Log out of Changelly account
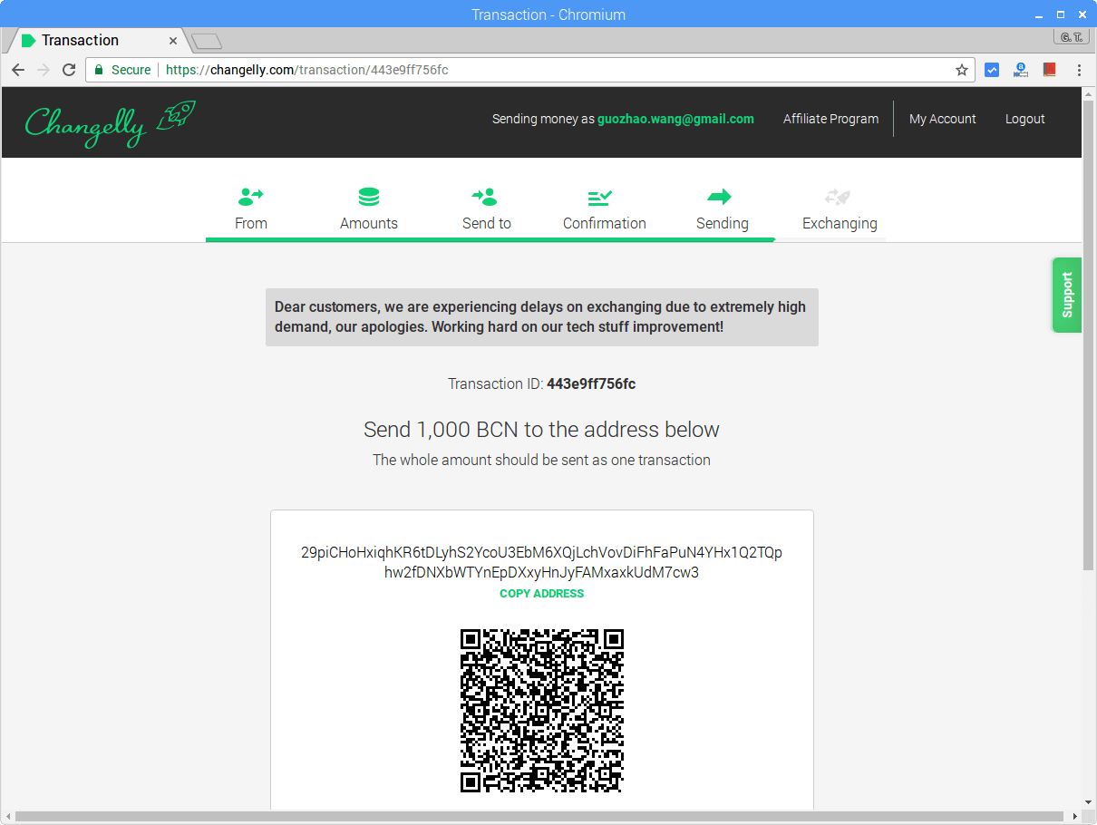This screenshot has height=825, width=1097. 1024,119
